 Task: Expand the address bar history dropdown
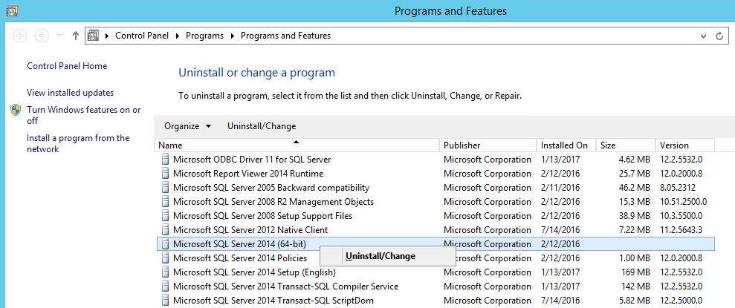(703, 36)
